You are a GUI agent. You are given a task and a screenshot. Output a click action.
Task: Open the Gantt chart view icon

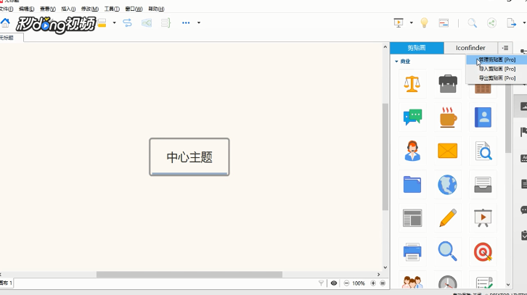point(444,22)
